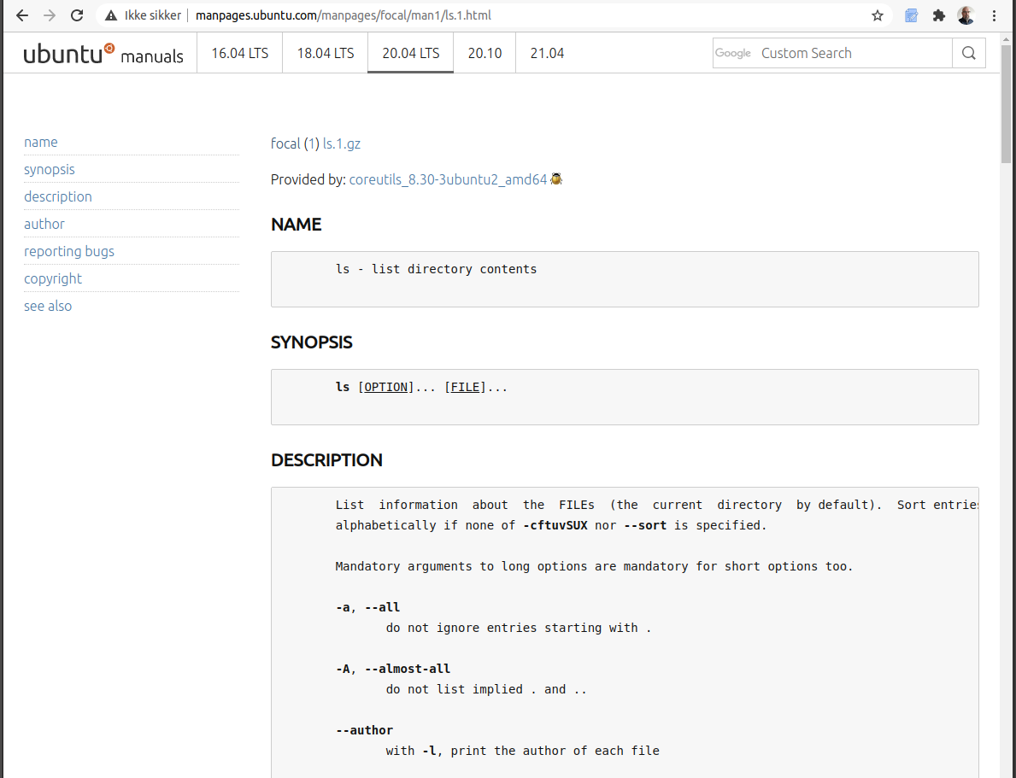Reload the page with the refresh icon

77,15
